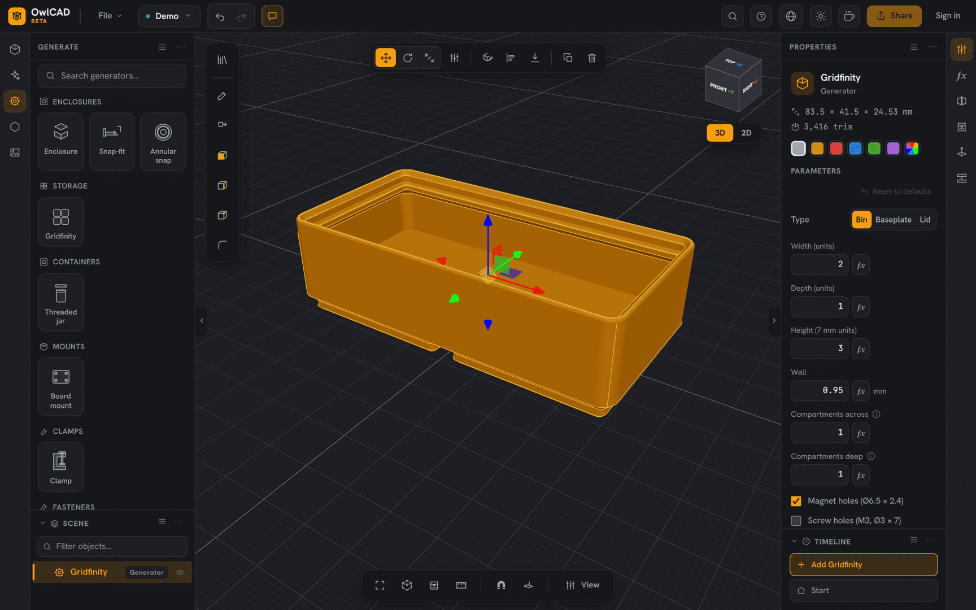Open the sparkle AI sidebar icon
Screen dimensions: 976x610
pyautogui.click(x=15, y=75)
